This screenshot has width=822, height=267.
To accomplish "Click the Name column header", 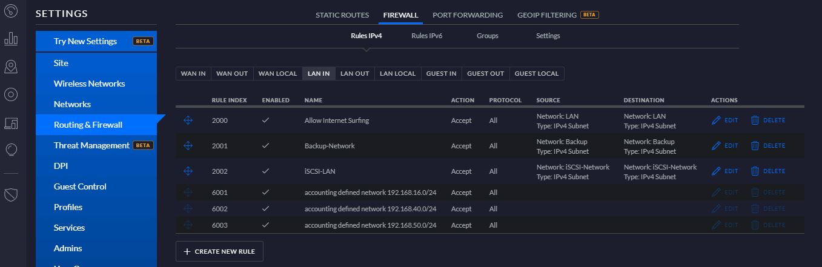I will click(x=313, y=100).
